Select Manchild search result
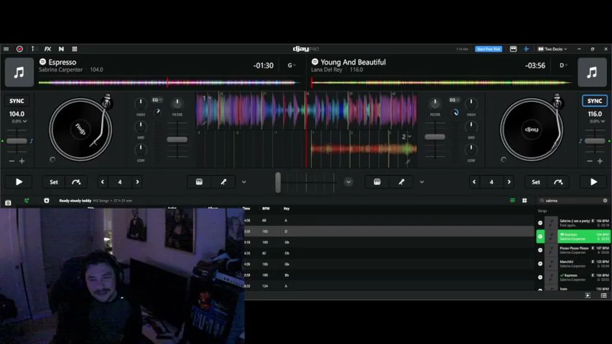The image size is (612, 344). [573, 264]
